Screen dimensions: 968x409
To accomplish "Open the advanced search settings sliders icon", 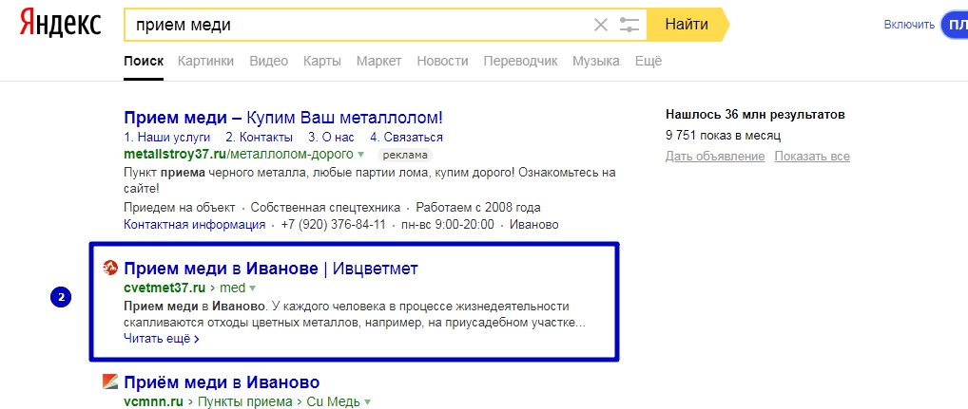I will pyautogui.click(x=629, y=26).
